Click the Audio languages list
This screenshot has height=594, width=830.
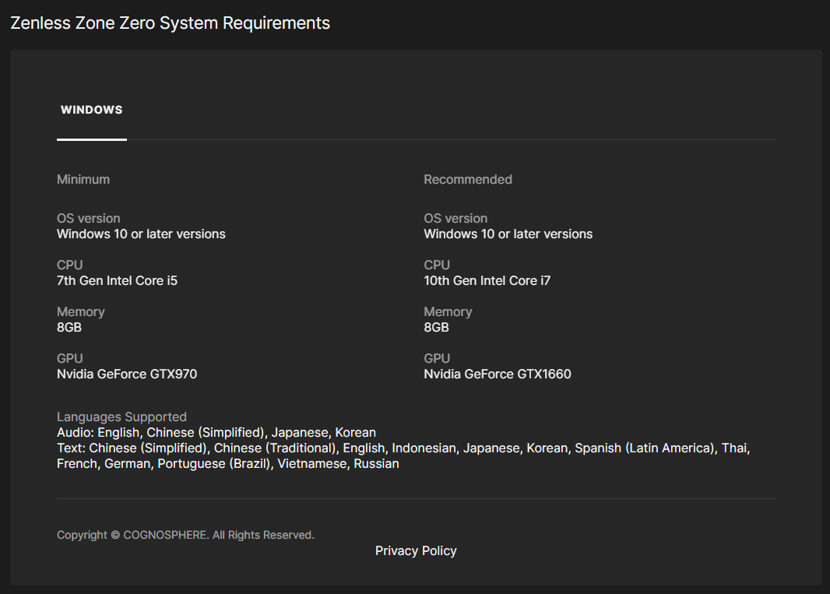point(216,432)
